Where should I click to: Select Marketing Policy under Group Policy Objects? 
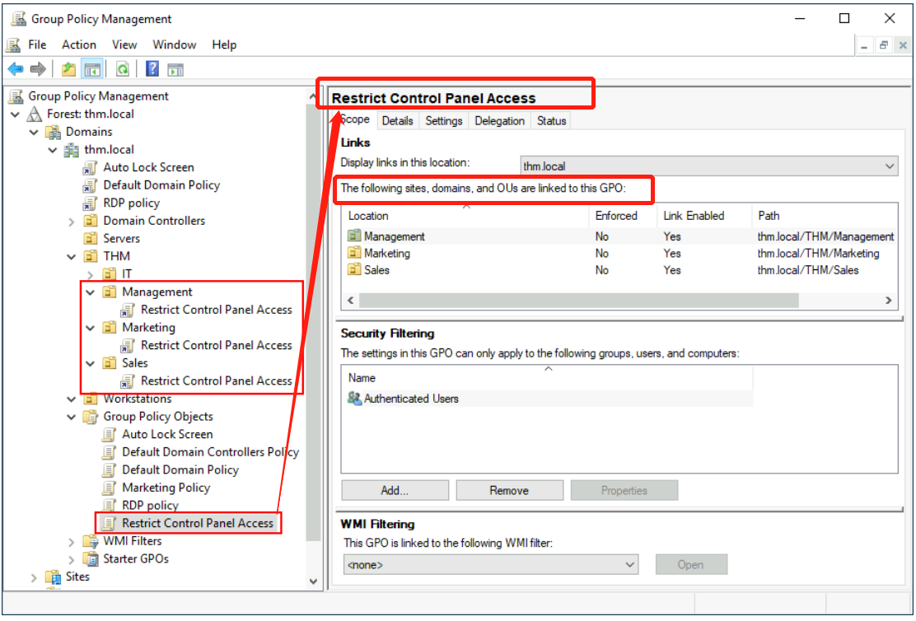coord(166,488)
